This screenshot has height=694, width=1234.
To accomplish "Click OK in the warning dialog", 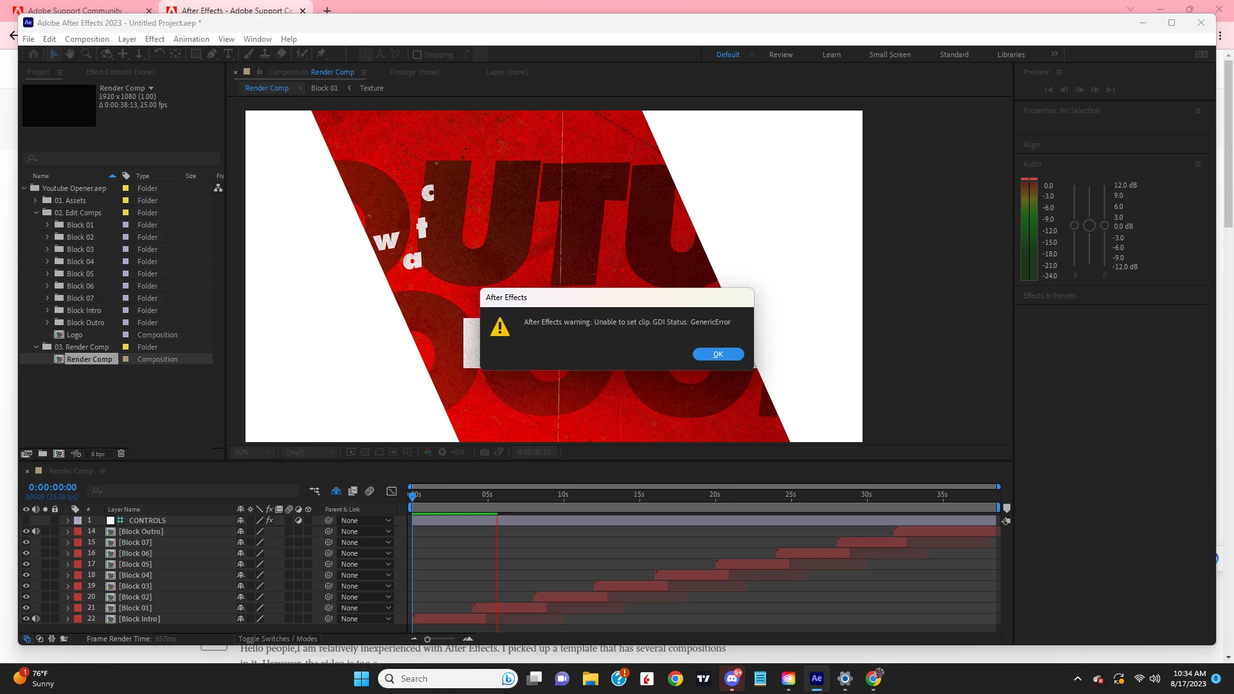I will (x=718, y=354).
